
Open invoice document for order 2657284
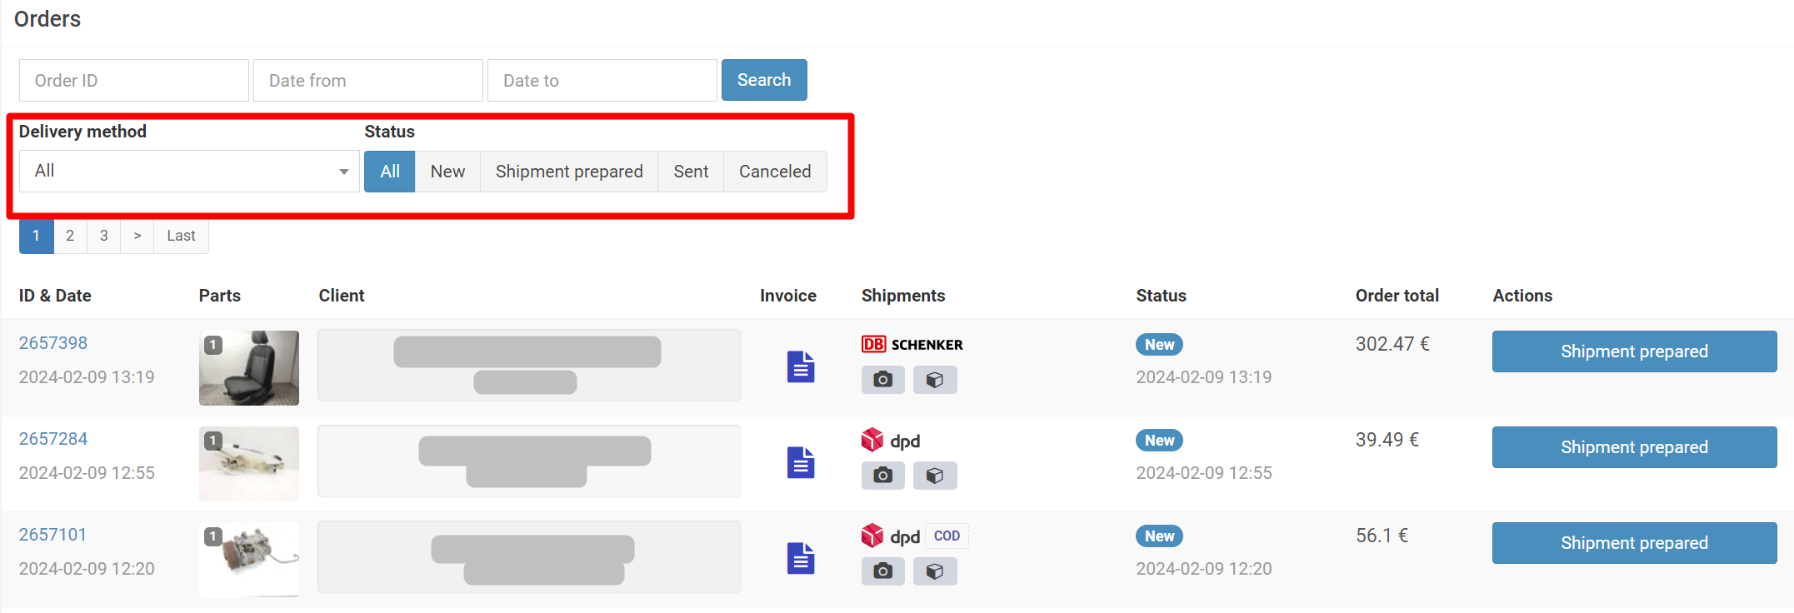coord(800,462)
